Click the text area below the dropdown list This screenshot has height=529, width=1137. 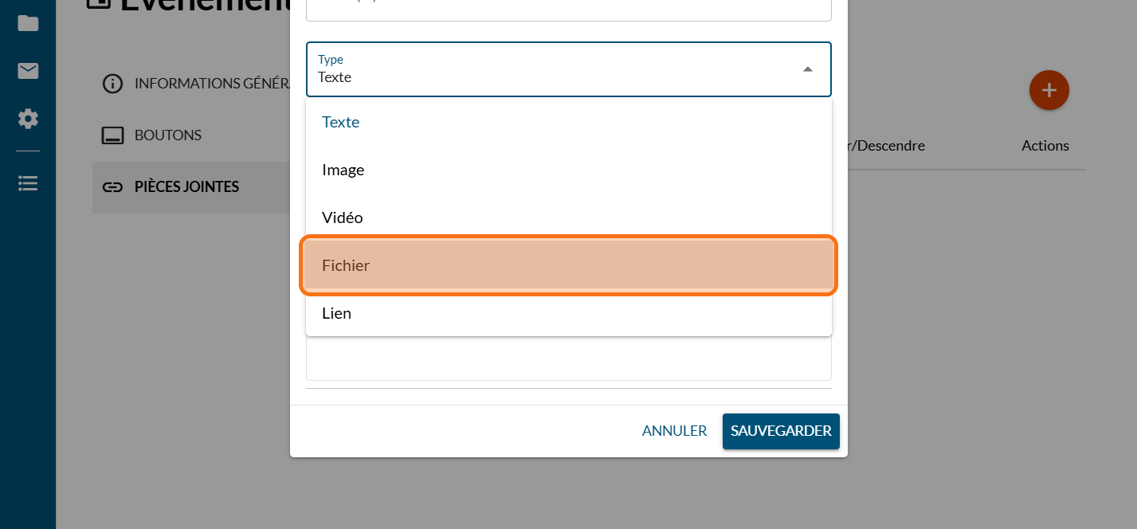pos(568,359)
